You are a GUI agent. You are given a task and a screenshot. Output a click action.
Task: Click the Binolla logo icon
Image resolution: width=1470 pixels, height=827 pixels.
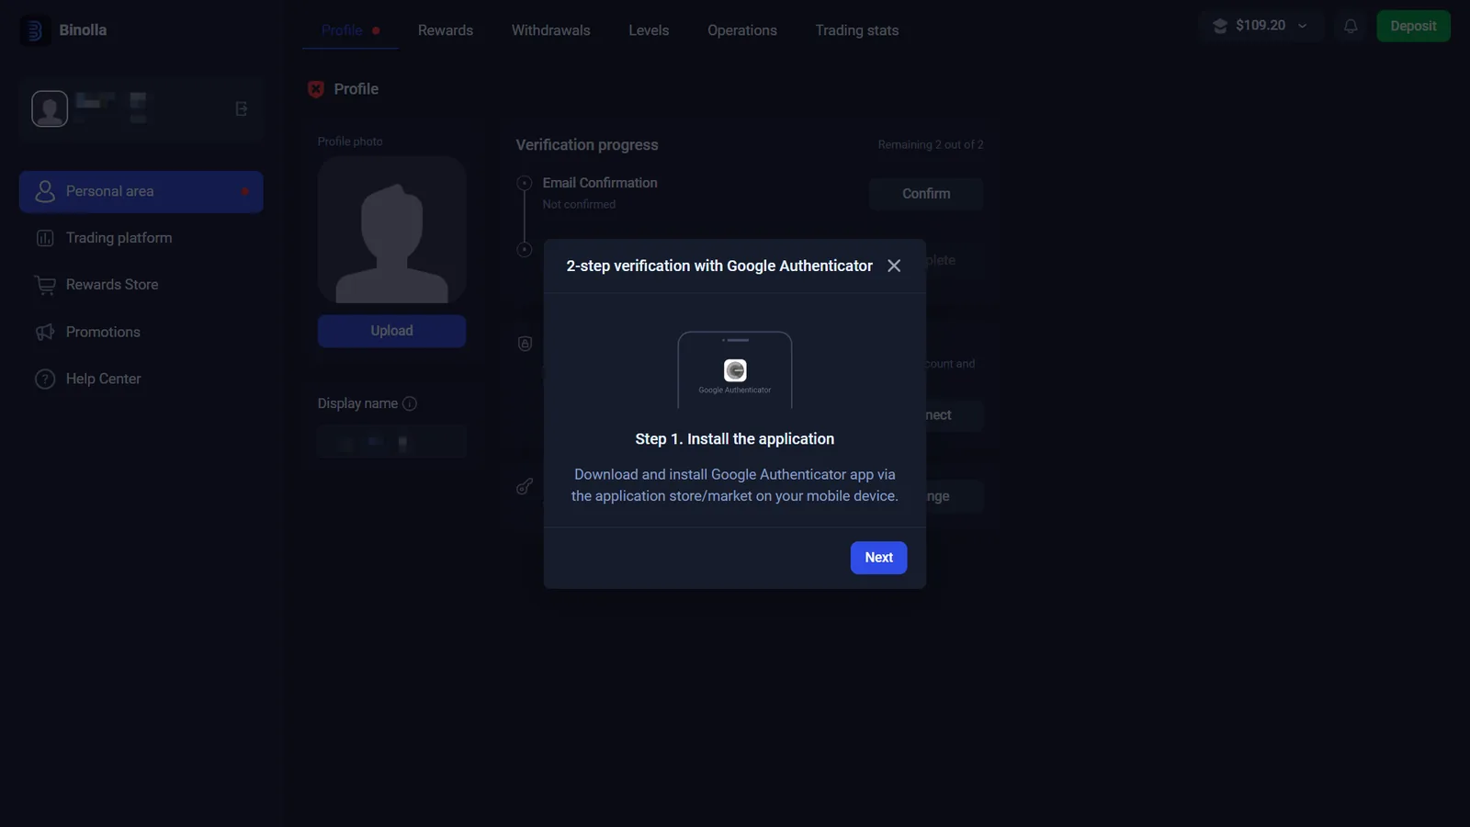[35, 30]
